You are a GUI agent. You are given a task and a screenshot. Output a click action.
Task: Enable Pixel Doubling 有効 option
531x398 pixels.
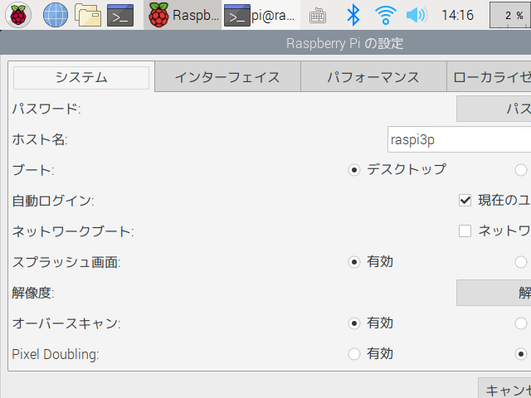pyautogui.click(x=355, y=354)
